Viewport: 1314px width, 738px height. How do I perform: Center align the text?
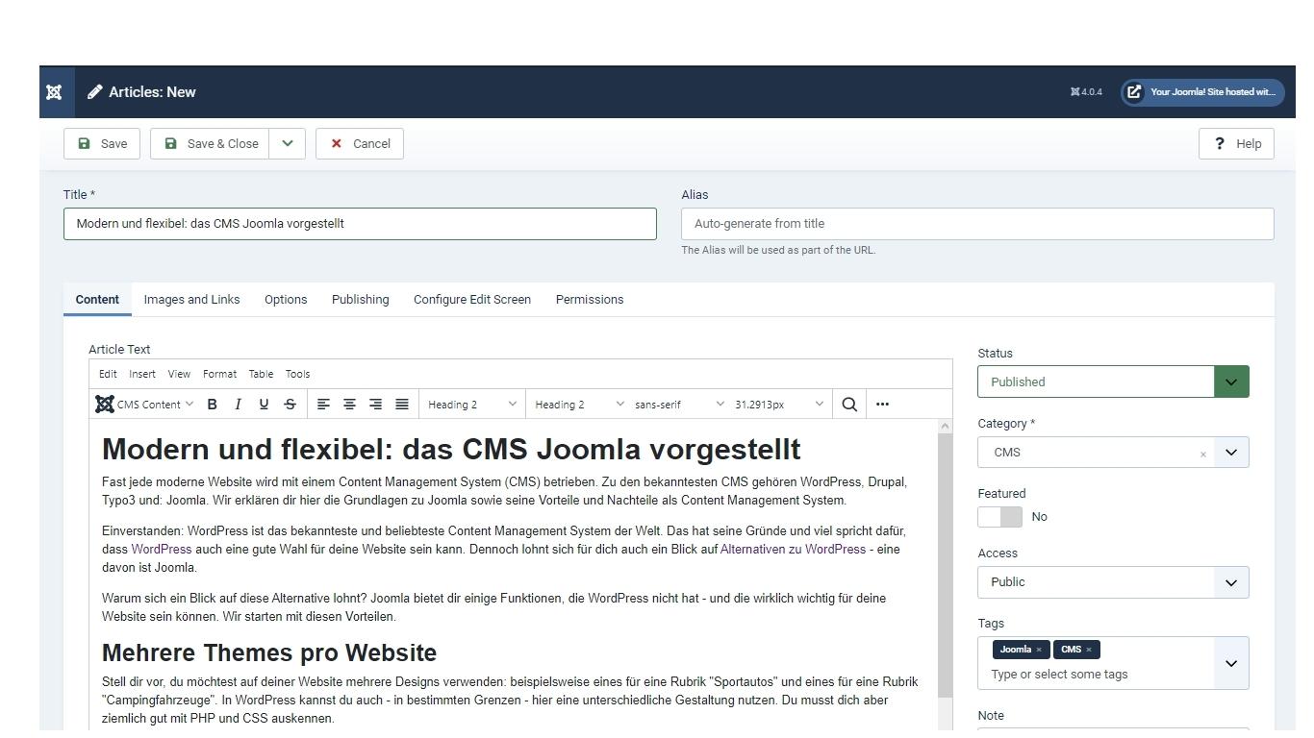coord(349,405)
